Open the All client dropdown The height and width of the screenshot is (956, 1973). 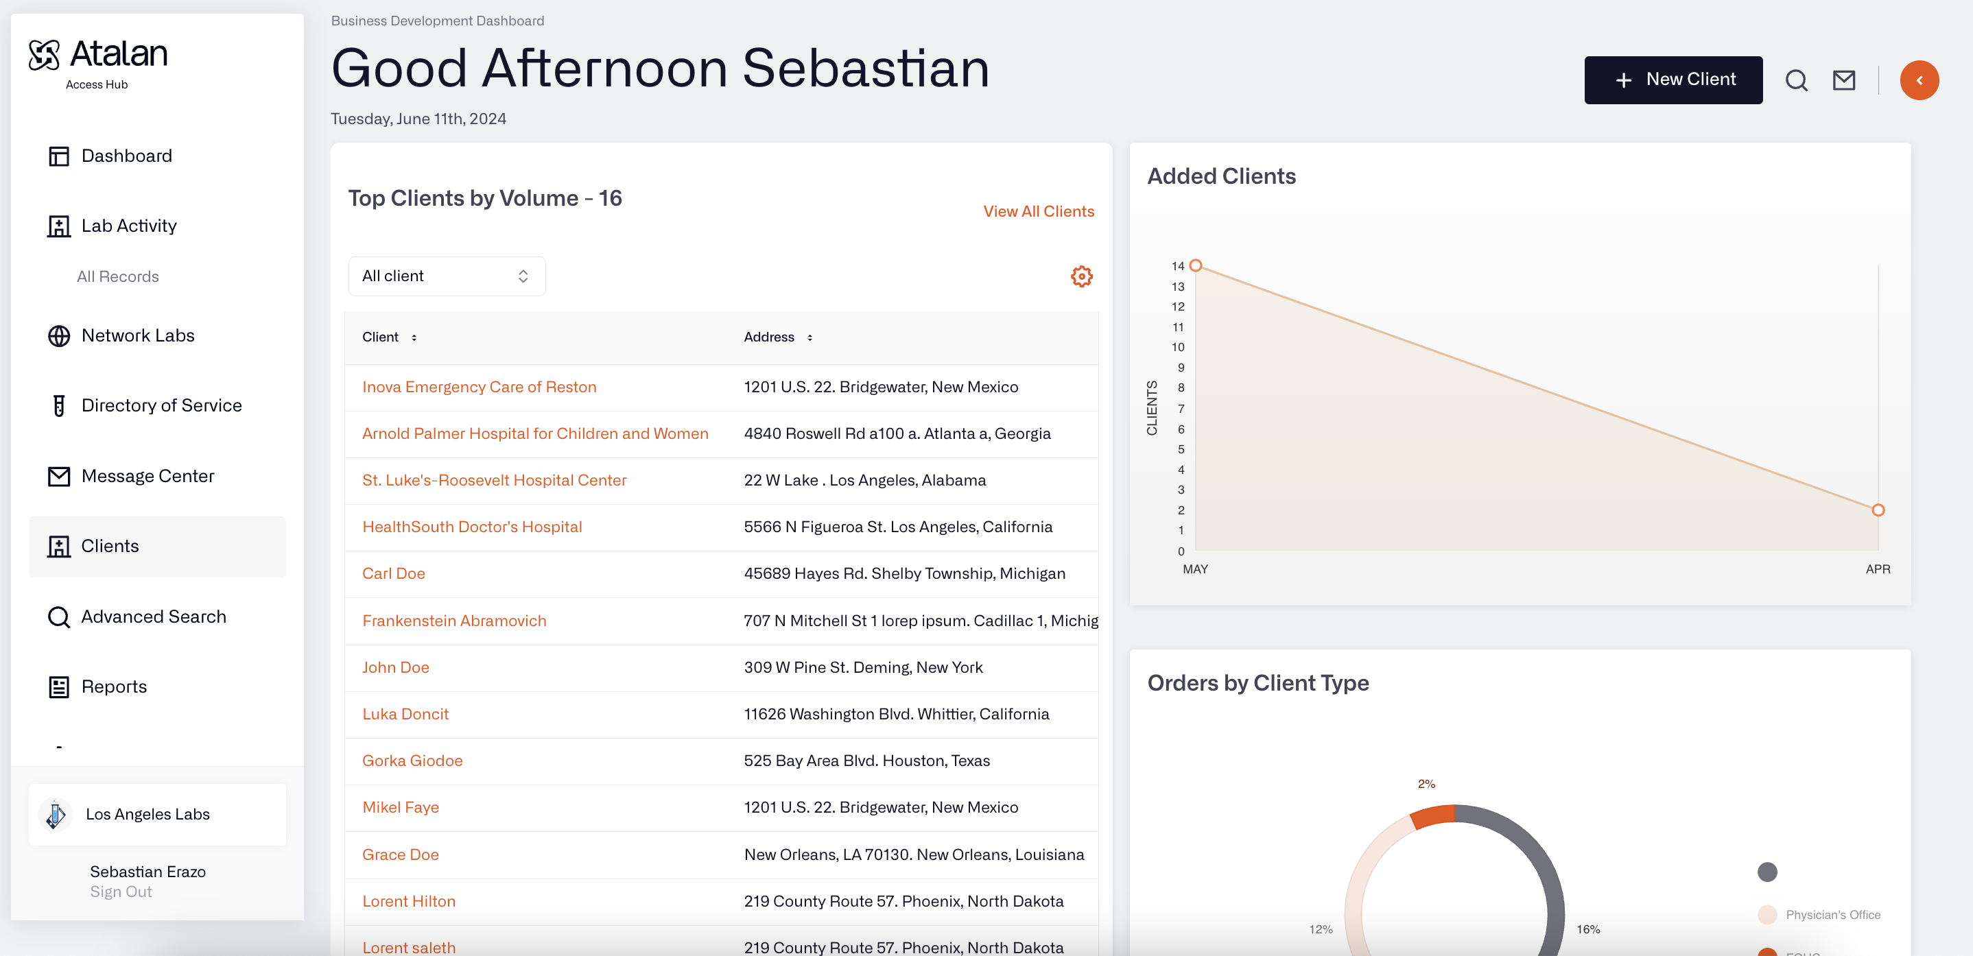[x=447, y=276]
